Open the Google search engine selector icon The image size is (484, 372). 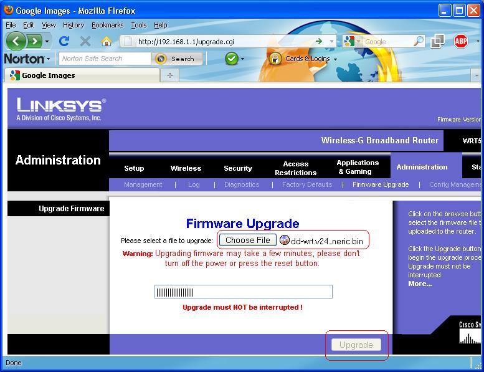(x=349, y=41)
